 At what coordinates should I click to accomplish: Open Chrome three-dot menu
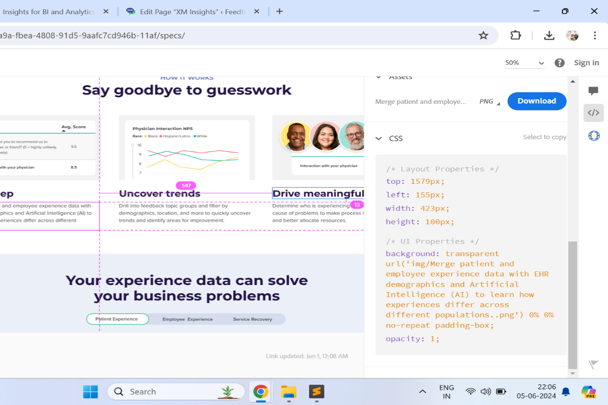(595, 35)
